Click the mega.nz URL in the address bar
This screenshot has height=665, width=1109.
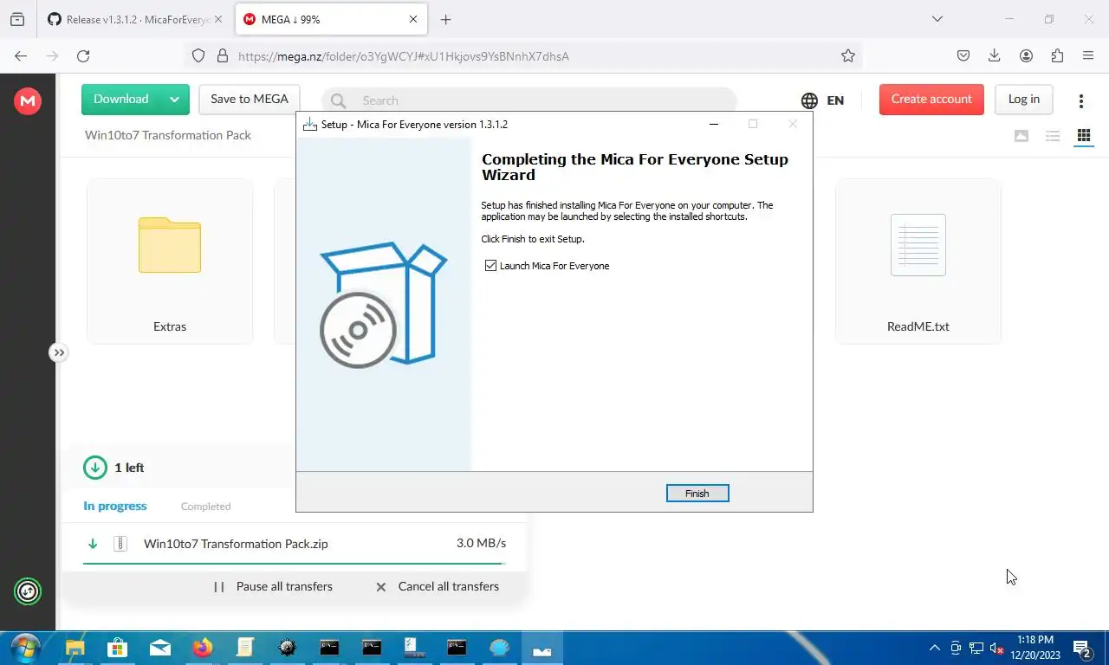(x=404, y=56)
